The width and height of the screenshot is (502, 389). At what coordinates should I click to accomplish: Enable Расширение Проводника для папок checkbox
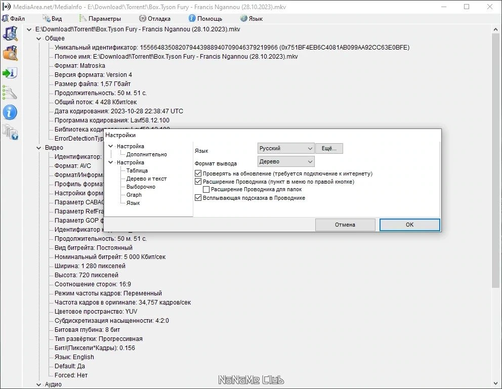(206, 189)
